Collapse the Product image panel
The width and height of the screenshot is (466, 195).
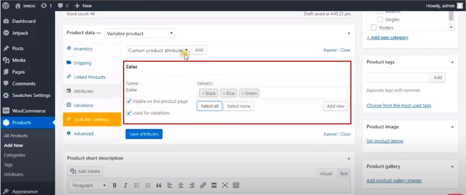[x=453, y=127]
